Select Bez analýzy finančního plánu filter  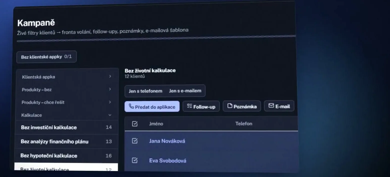66,142
